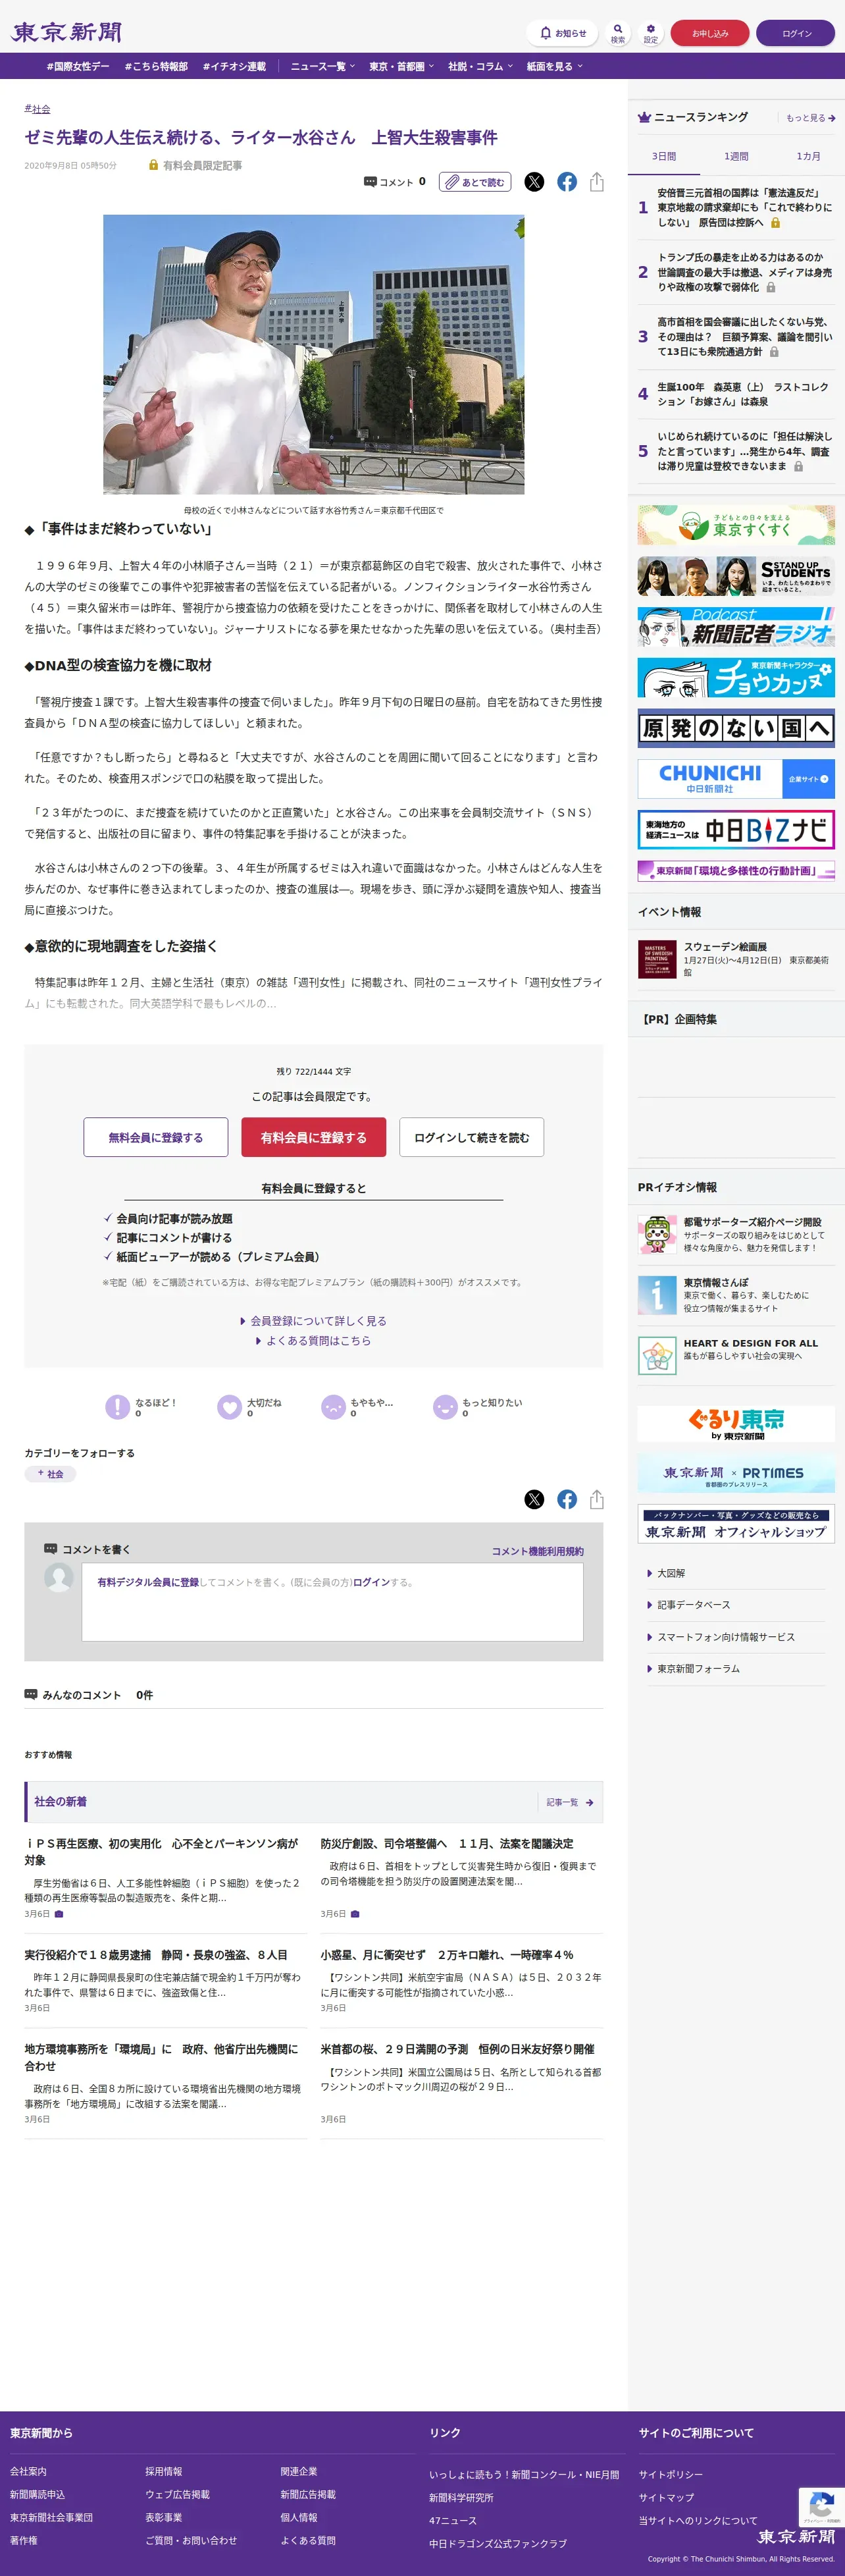Screen dimensions: 845x2576
Task: Open もっと見る ranking link
Action: coord(810,118)
